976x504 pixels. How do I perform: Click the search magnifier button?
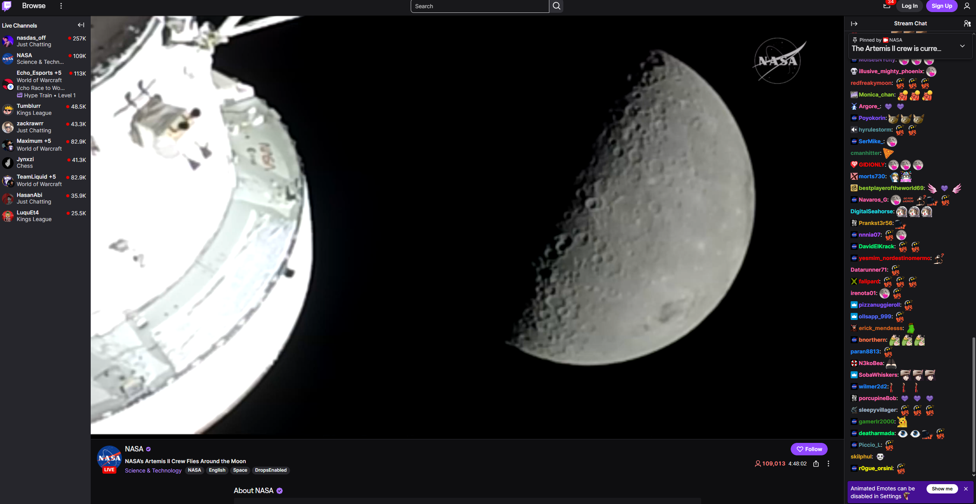click(556, 6)
